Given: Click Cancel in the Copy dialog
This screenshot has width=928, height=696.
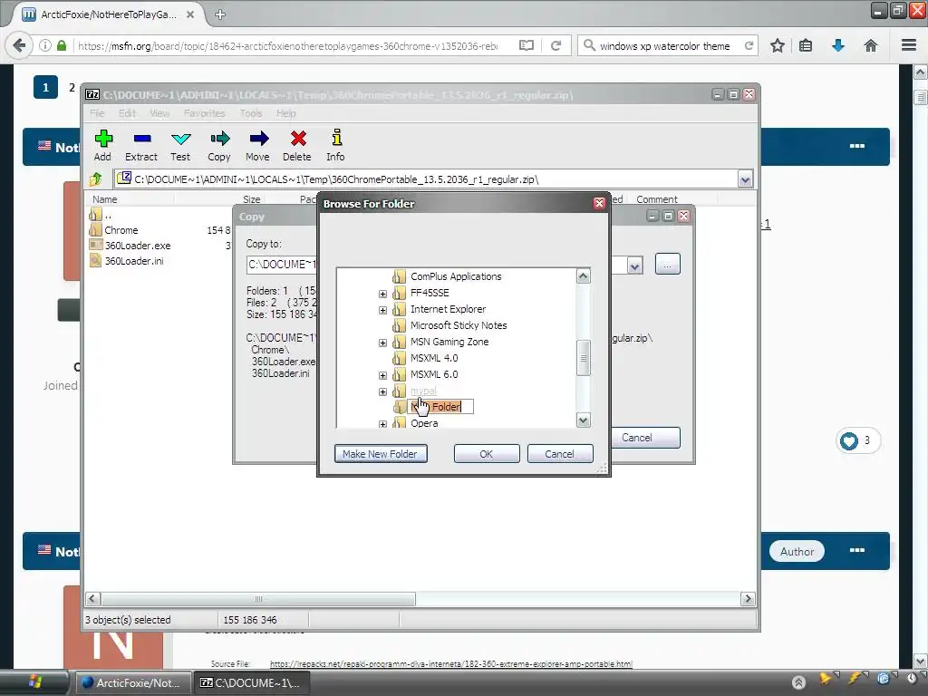Looking at the screenshot, I should click(644, 438).
